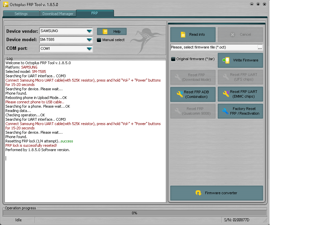Image resolution: width=321 pixels, height=225 pixels.
Task: Expand the Device model dropdown arrow
Action: click(89, 40)
